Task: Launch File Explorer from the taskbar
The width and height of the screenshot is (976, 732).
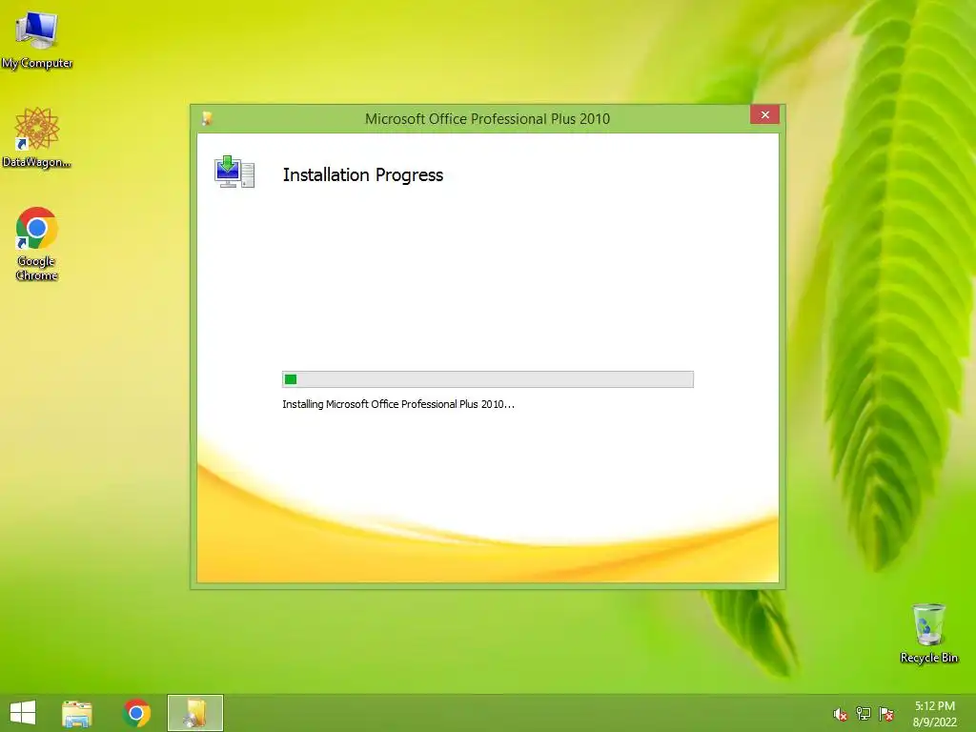Action: pyautogui.click(x=77, y=713)
